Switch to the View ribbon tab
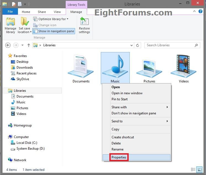The height and width of the screenshot is (175, 206). click(57, 12)
